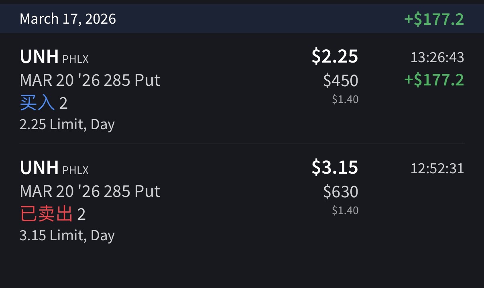Select the 2.25 Limit, Day order type text
The height and width of the screenshot is (288, 484).
click(67, 124)
